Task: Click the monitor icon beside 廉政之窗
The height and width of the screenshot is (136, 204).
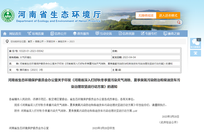Action: (x=165, y=34)
